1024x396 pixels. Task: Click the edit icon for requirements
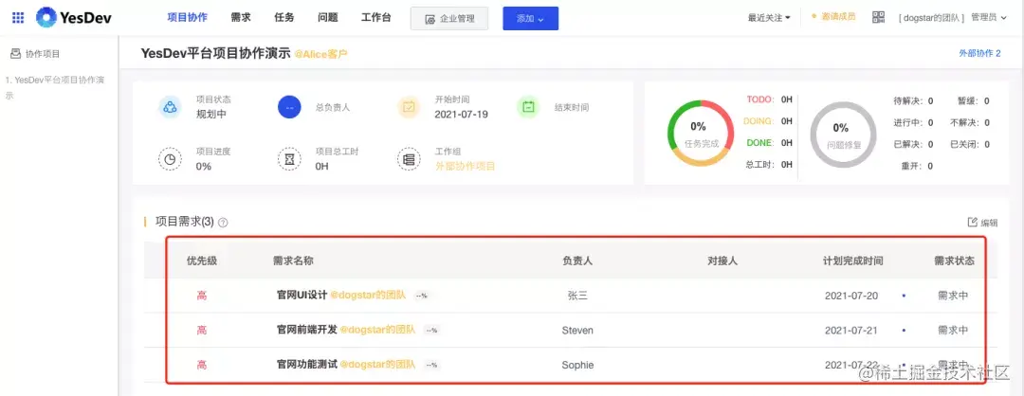(x=973, y=222)
